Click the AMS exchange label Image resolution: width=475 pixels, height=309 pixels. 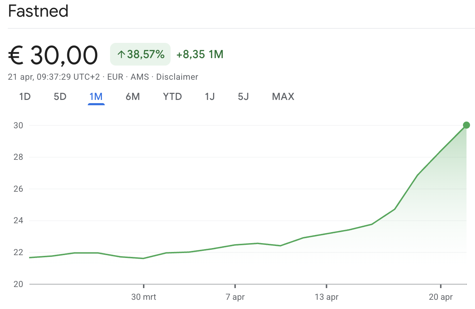point(140,77)
